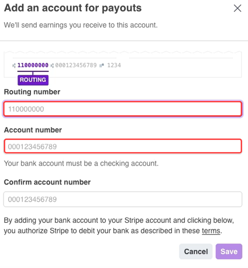Click the MICR symbol before routing digits
This screenshot has width=248, height=268.
[14, 65]
